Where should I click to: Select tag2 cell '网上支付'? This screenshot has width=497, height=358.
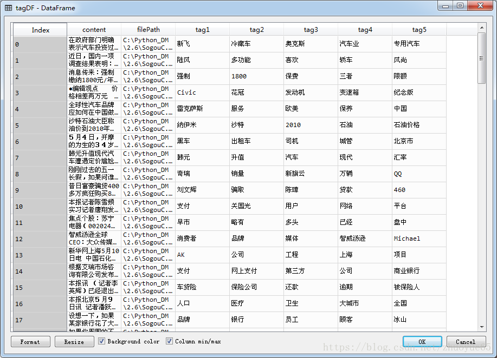257,271
